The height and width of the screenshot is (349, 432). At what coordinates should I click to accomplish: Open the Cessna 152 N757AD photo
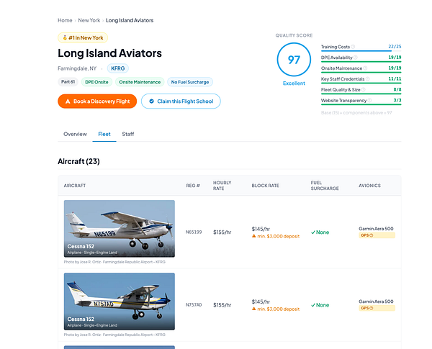120,302
